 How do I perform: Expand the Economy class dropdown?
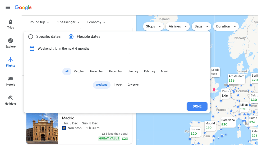pyautogui.click(x=96, y=22)
